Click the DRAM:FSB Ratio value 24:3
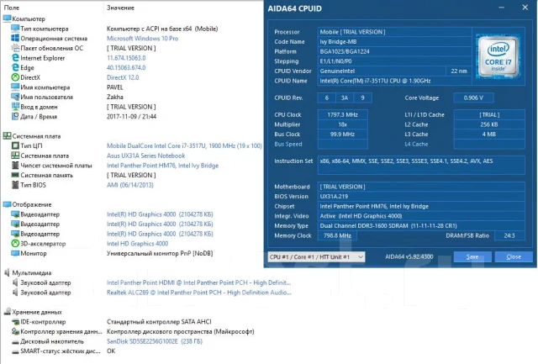The width and height of the screenshot is (538, 364). click(x=509, y=235)
